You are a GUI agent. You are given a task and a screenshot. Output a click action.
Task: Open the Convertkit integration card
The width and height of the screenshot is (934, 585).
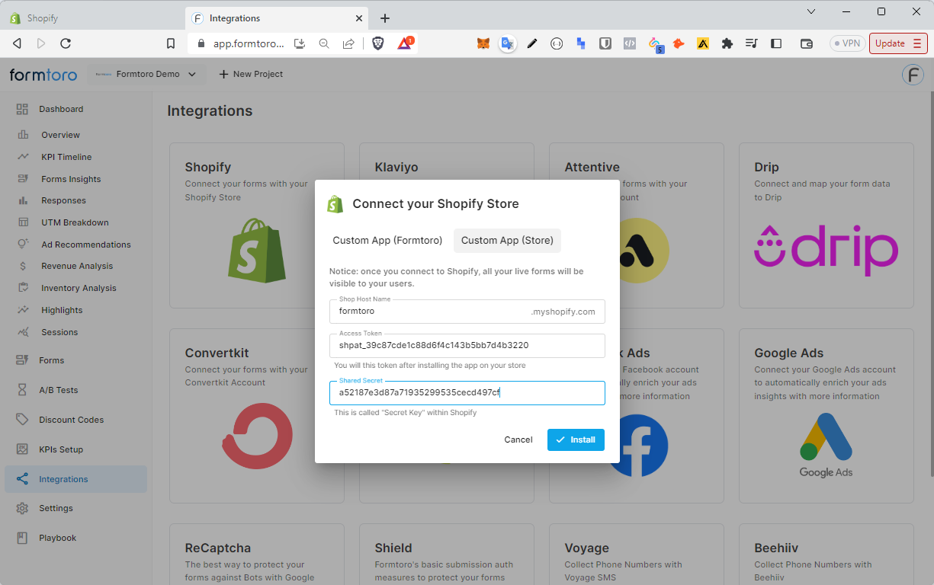pyautogui.click(x=257, y=416)
